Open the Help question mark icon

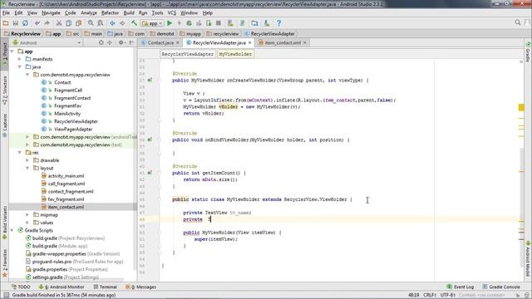(278, 23)
